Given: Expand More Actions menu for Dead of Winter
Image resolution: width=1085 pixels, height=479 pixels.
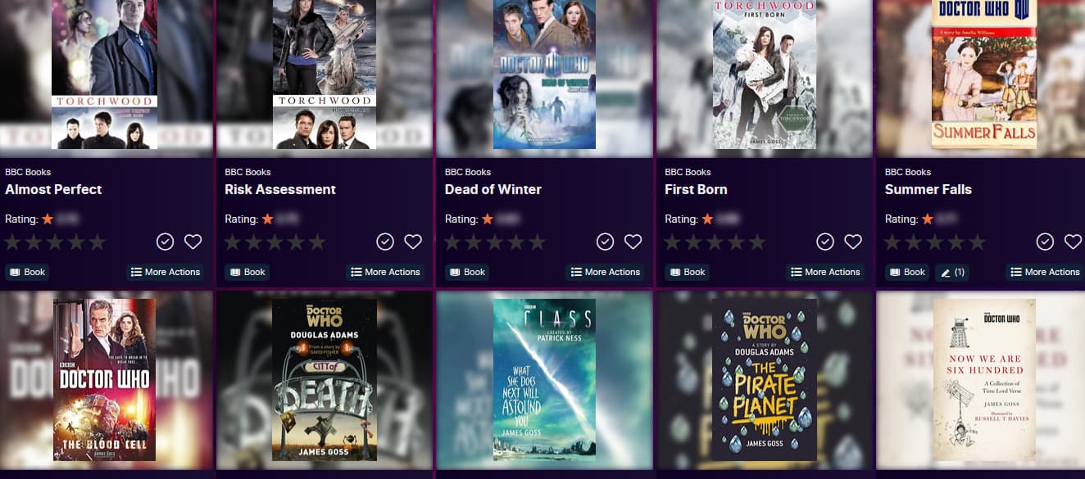Looking at the screenshot, I should point(606,272).
